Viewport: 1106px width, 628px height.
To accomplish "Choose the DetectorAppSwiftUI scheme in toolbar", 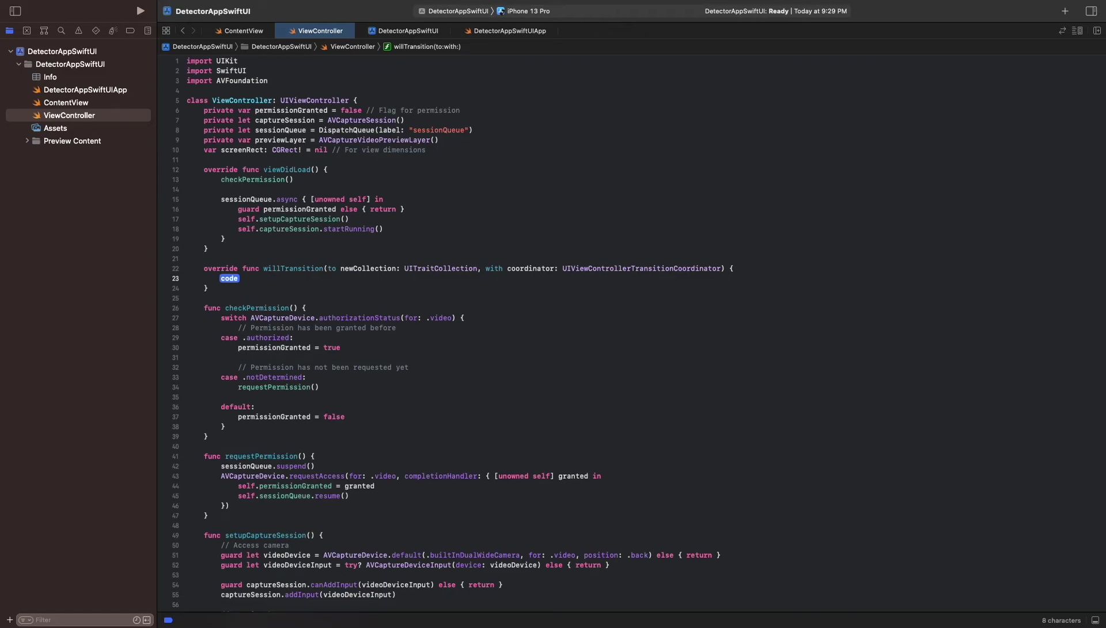I will point(453,11).
